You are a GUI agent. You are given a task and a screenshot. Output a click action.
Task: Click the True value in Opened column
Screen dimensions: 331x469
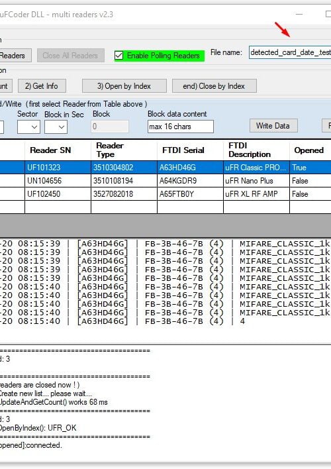[x=310, y=168]
